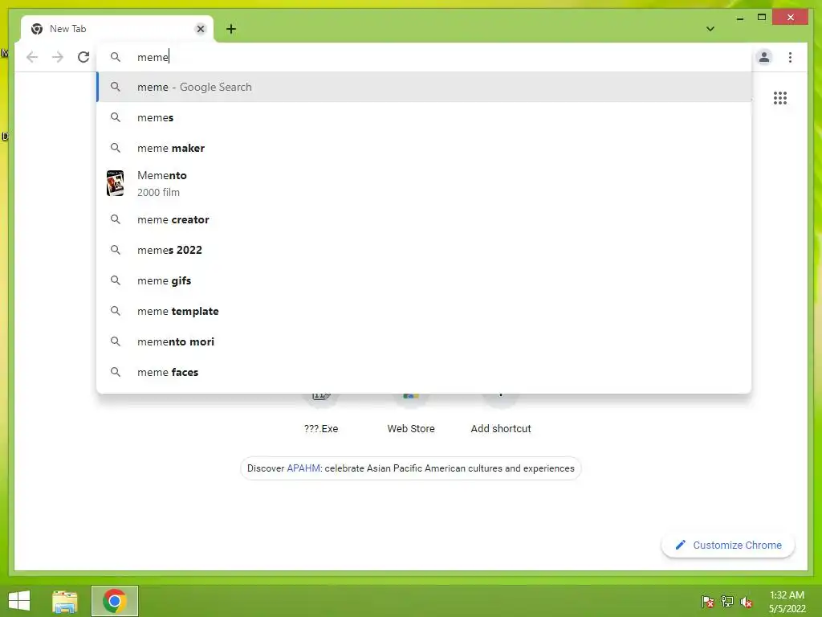Select the New Tab browser tab
Image resolution: width=822 pixels, height=617 pixels.
pyautogui.click(x=117, y=29)
